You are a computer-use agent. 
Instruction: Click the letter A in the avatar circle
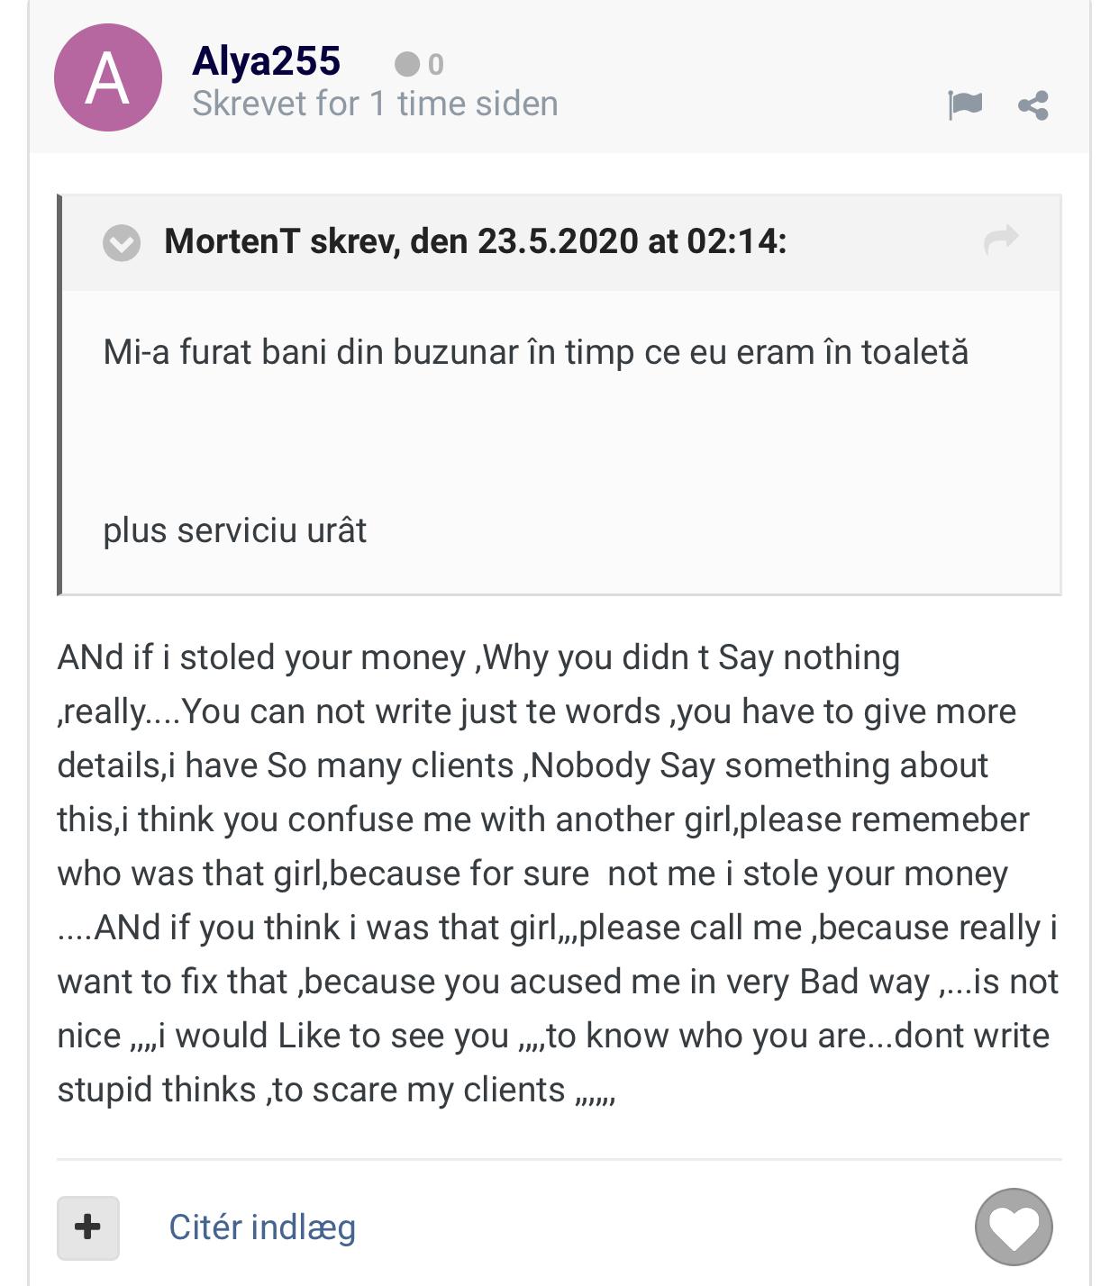108,79
